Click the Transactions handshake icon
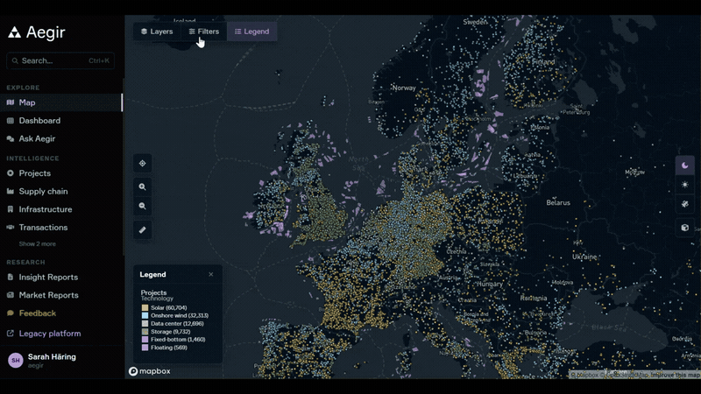The height and width of the screenshot is (394, 701). tap(11, 228)
